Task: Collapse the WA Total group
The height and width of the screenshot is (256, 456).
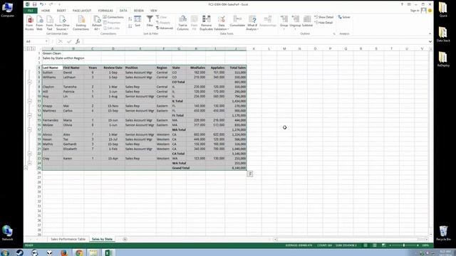Action: point(30,163)
